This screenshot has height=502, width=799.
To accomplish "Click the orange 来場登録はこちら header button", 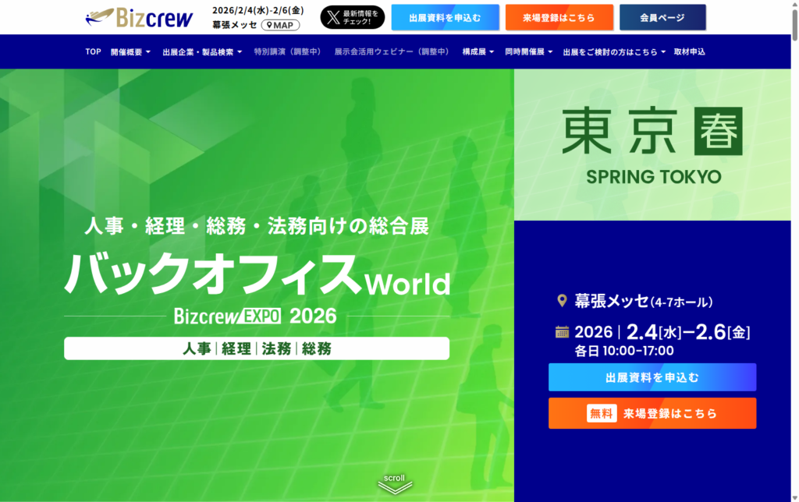I will 558,17.
